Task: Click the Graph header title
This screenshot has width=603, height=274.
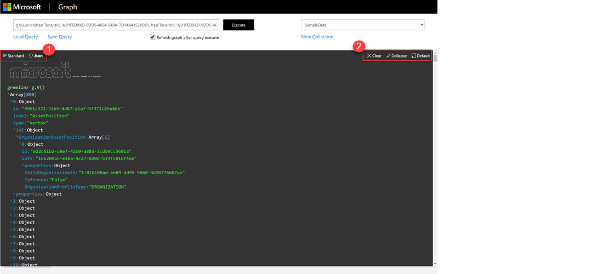Action: pyautogui.click(x=67, y=7)
